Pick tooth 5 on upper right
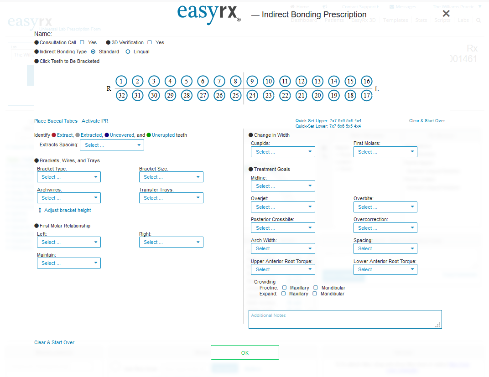The width and height of the screenshot is (489, 377). [187, 81]
